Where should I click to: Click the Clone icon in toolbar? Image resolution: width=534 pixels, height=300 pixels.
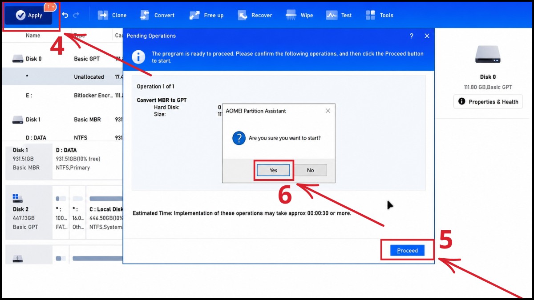(103, 15)
